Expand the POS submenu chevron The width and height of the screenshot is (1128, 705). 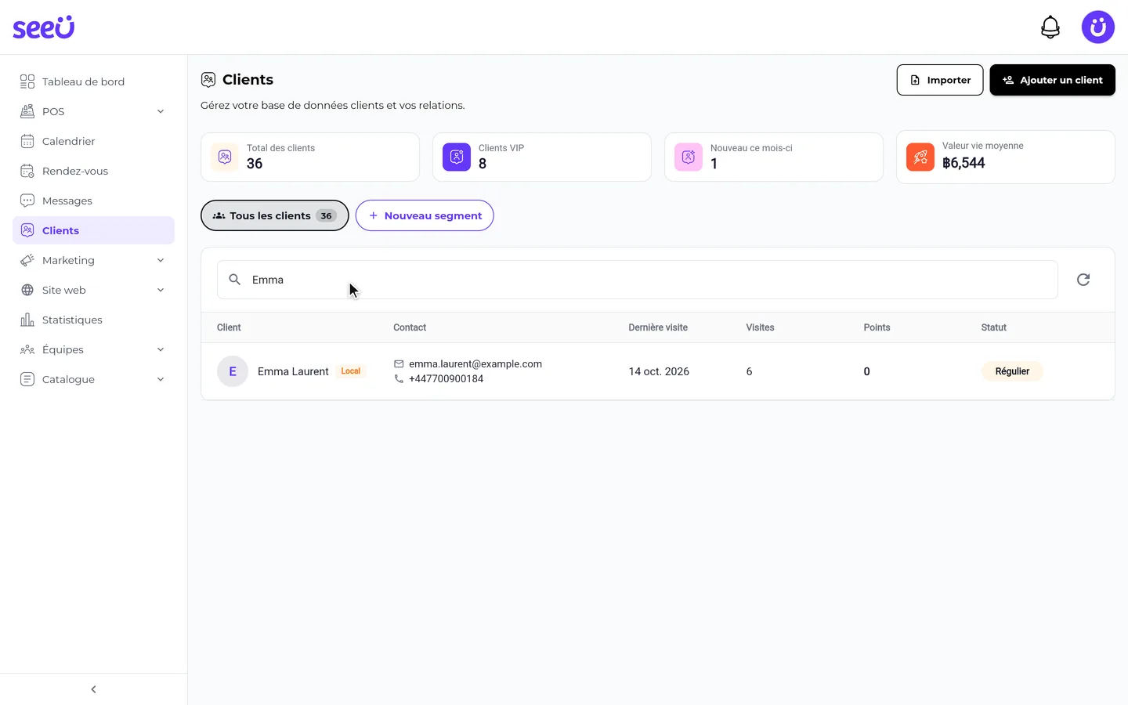coord(161,111)
